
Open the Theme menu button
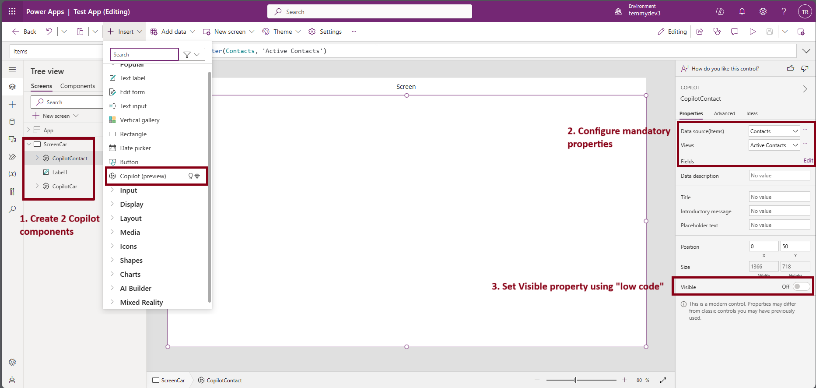tap(281, 32)
